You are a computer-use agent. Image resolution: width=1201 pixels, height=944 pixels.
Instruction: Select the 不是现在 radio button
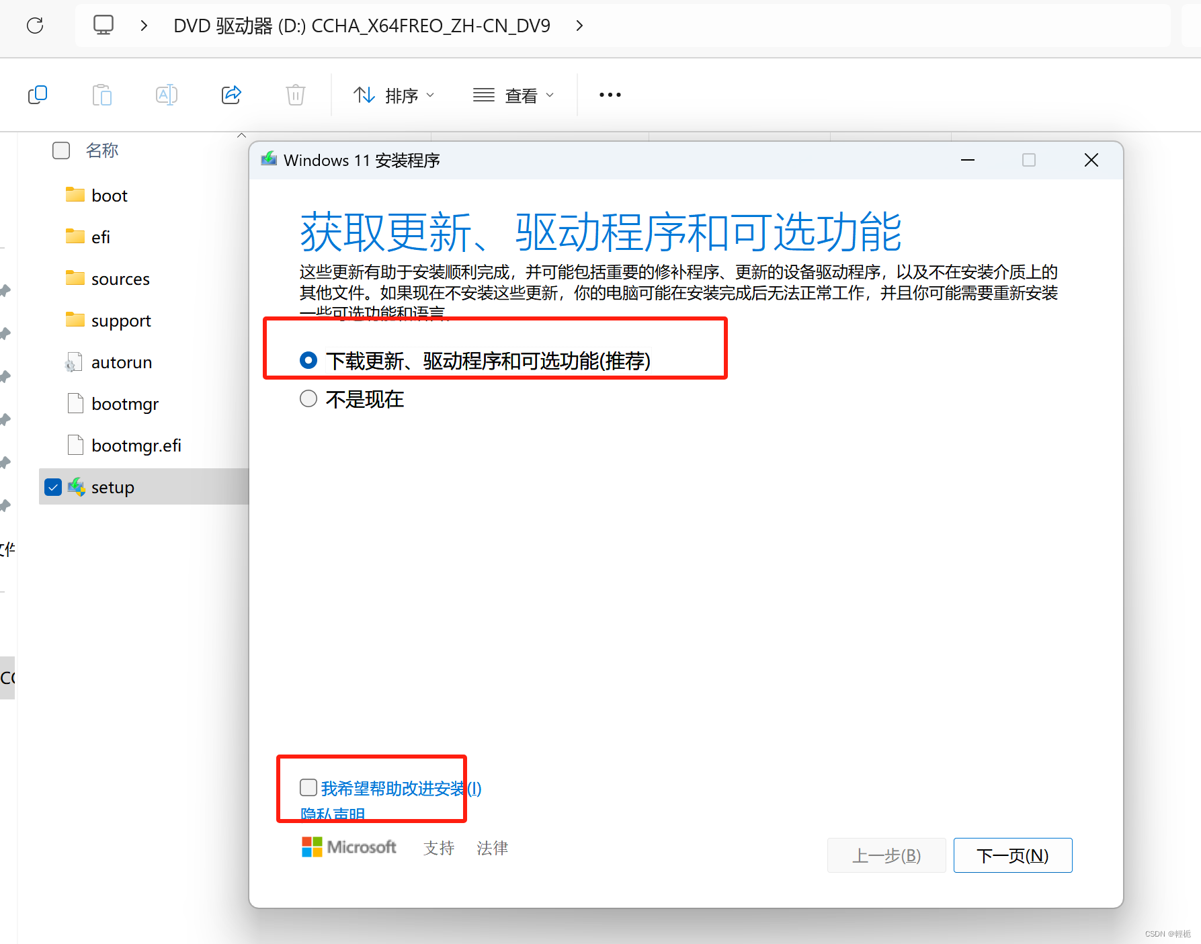click(308, 398)
